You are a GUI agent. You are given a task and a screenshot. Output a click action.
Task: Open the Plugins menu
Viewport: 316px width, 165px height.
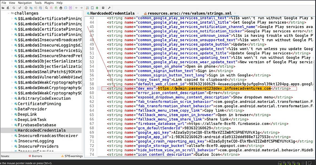pyautogui.click(x=49, y=3)
